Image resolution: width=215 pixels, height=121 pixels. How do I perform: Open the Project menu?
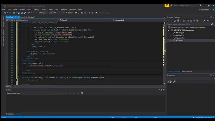(22, 9)
